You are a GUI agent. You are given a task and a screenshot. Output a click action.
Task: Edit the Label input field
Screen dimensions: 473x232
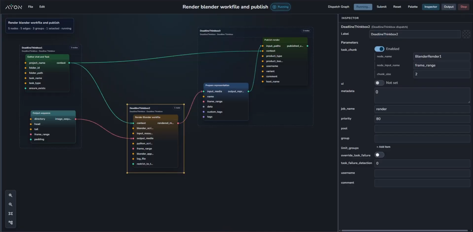click(415, 34)
